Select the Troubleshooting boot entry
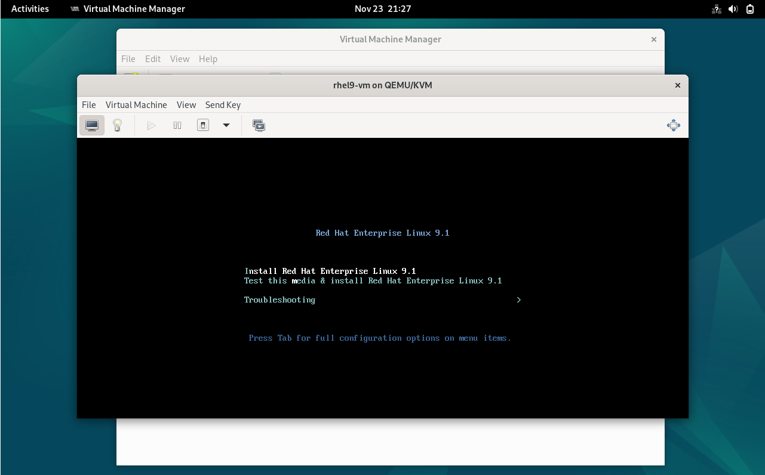Image resolution: width=765 pixels, height=475 pixels. point(279,300)
